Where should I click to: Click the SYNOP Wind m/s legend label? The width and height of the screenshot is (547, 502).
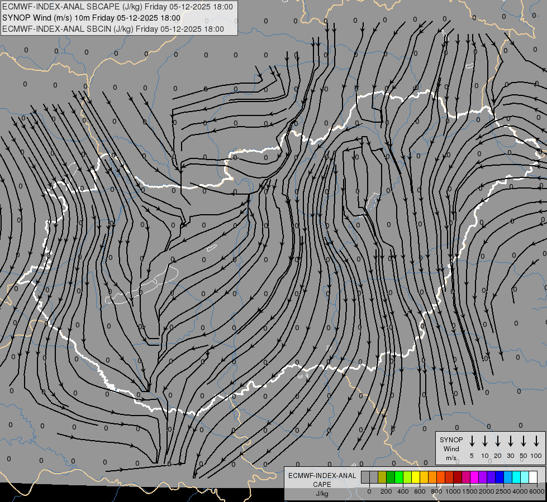coord(451,448)
